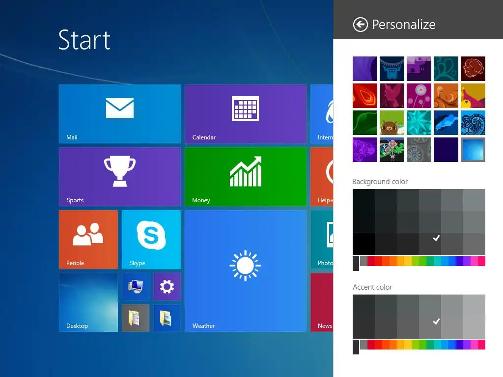The height and width of the screenshot is (377, 503).
Task: Open the pictures folder small tile on blue
Action: [167, 318]
